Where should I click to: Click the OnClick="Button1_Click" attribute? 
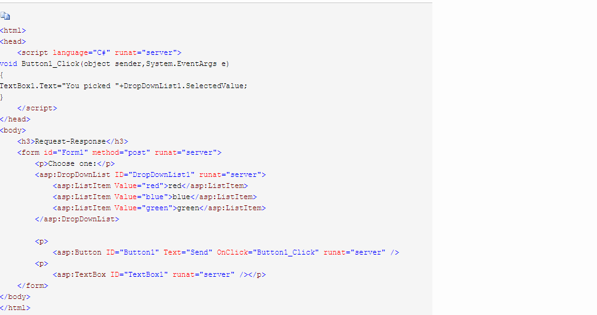[x=268, y=253]
